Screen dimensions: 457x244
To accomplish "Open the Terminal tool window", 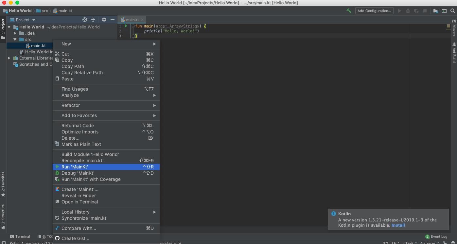I will point(20,236).
